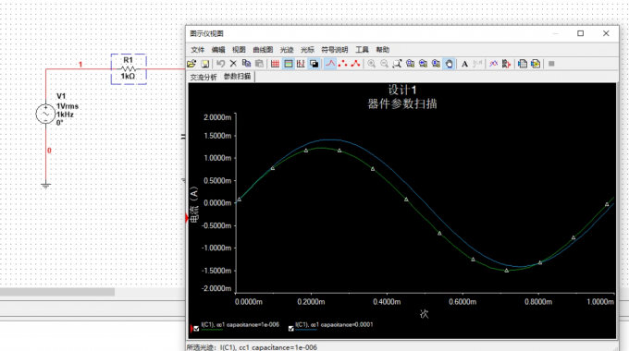The width and height of the screenshot is (629, 351).
Task: Click the red selected-trace marker on the Y axis
Action: click(x=187, y=218)
